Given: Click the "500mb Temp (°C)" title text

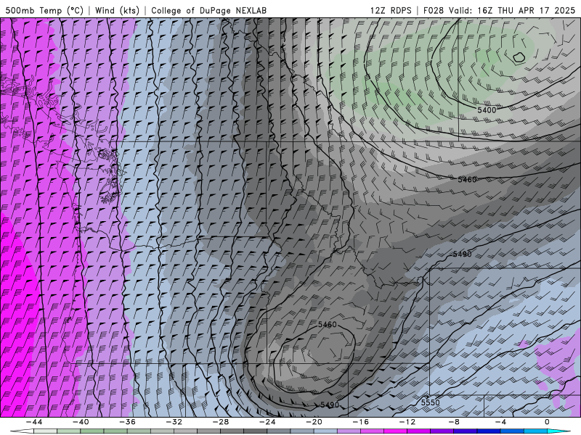Looking at the screenshot, I should 44,10.
